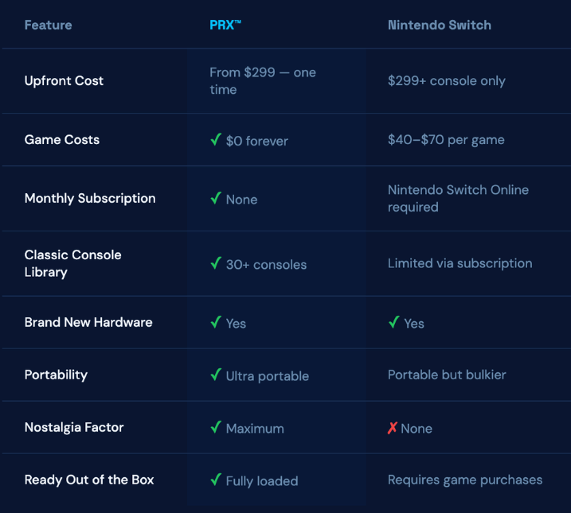Screen dimensions: 571x513
Task: Click the checkmark beside 30+ consoles
Action: (215, 264)
